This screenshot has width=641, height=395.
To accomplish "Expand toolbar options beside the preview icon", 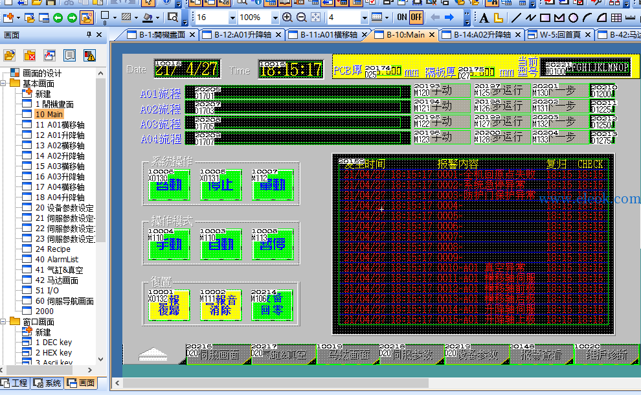I will [185, 18].
